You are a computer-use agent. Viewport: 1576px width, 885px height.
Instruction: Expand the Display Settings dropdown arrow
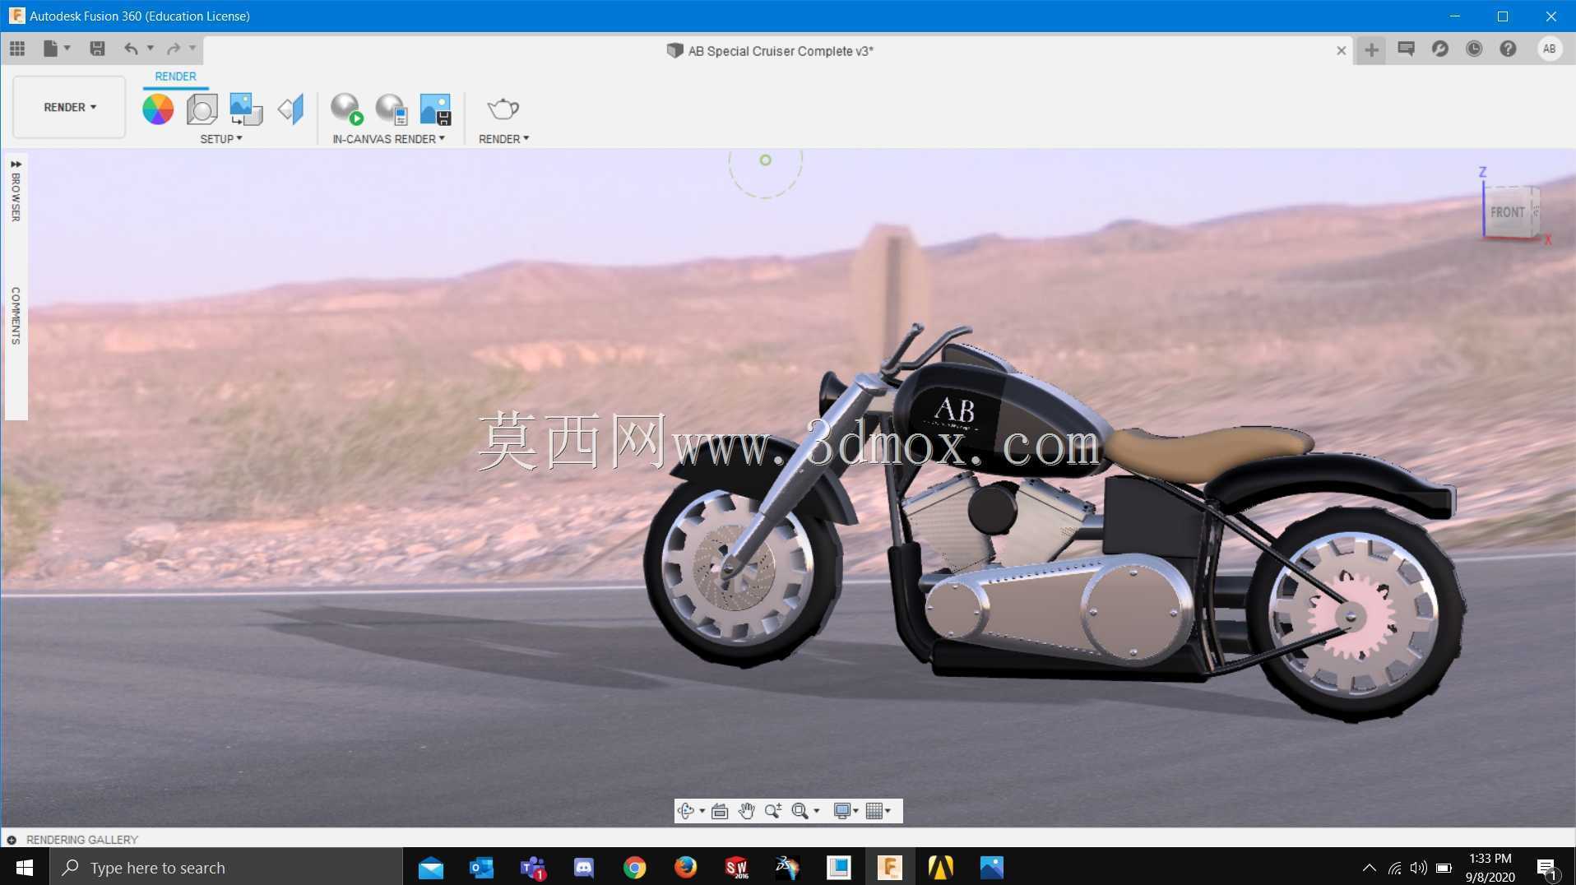pos(855,811)
